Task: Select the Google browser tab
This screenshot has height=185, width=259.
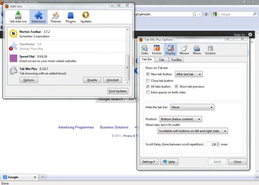Action: tap(20, 177)
